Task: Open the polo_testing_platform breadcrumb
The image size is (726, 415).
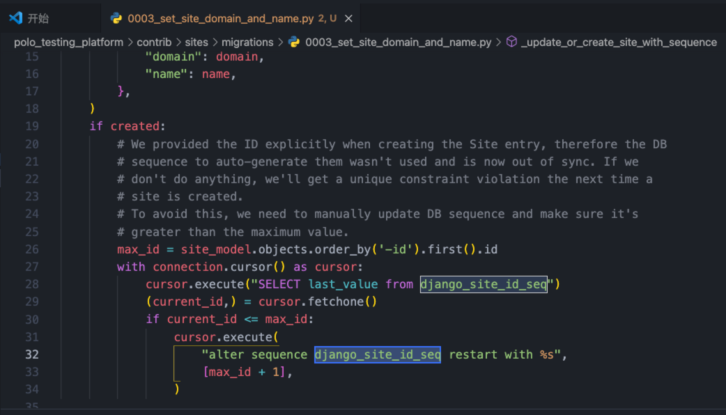Action: (x=68, y=42)
